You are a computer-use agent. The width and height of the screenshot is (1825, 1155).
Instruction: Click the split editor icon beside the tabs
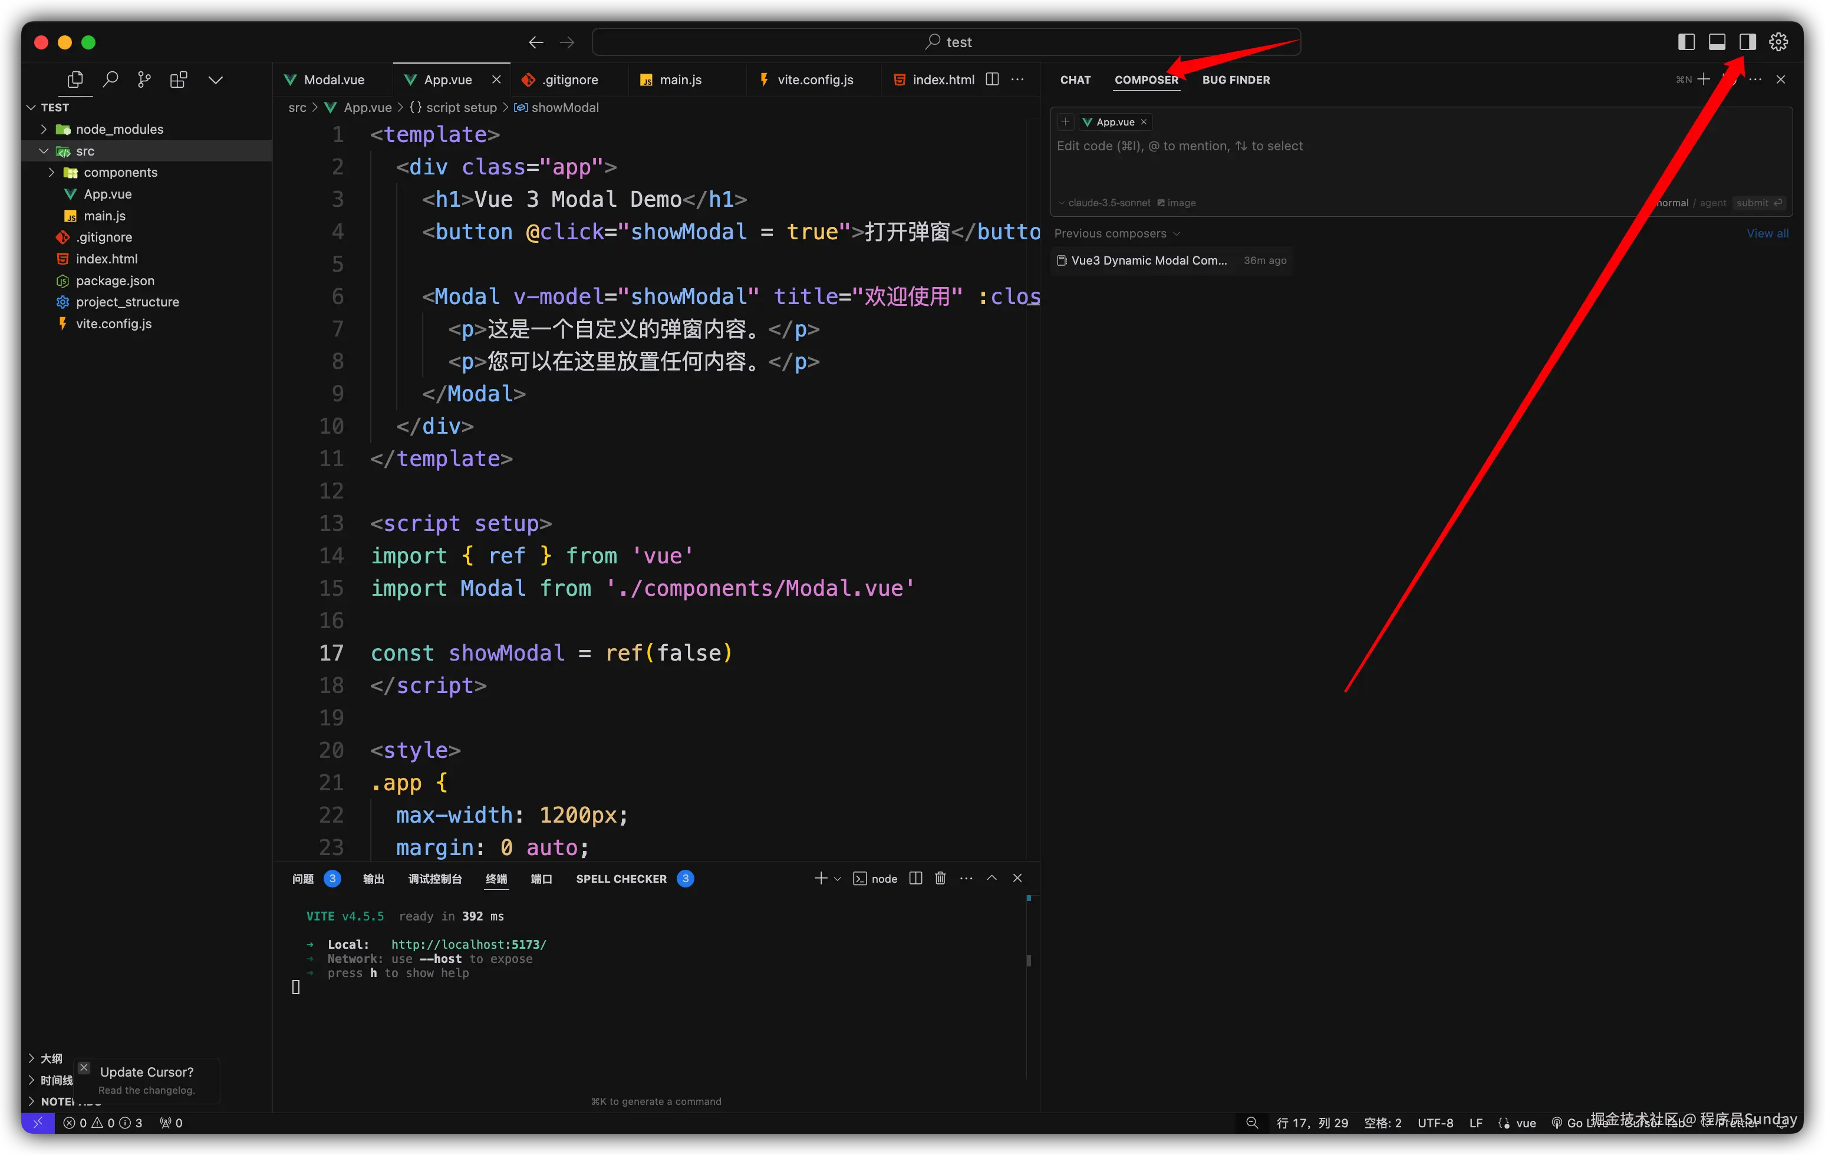[x=992, y=80]
